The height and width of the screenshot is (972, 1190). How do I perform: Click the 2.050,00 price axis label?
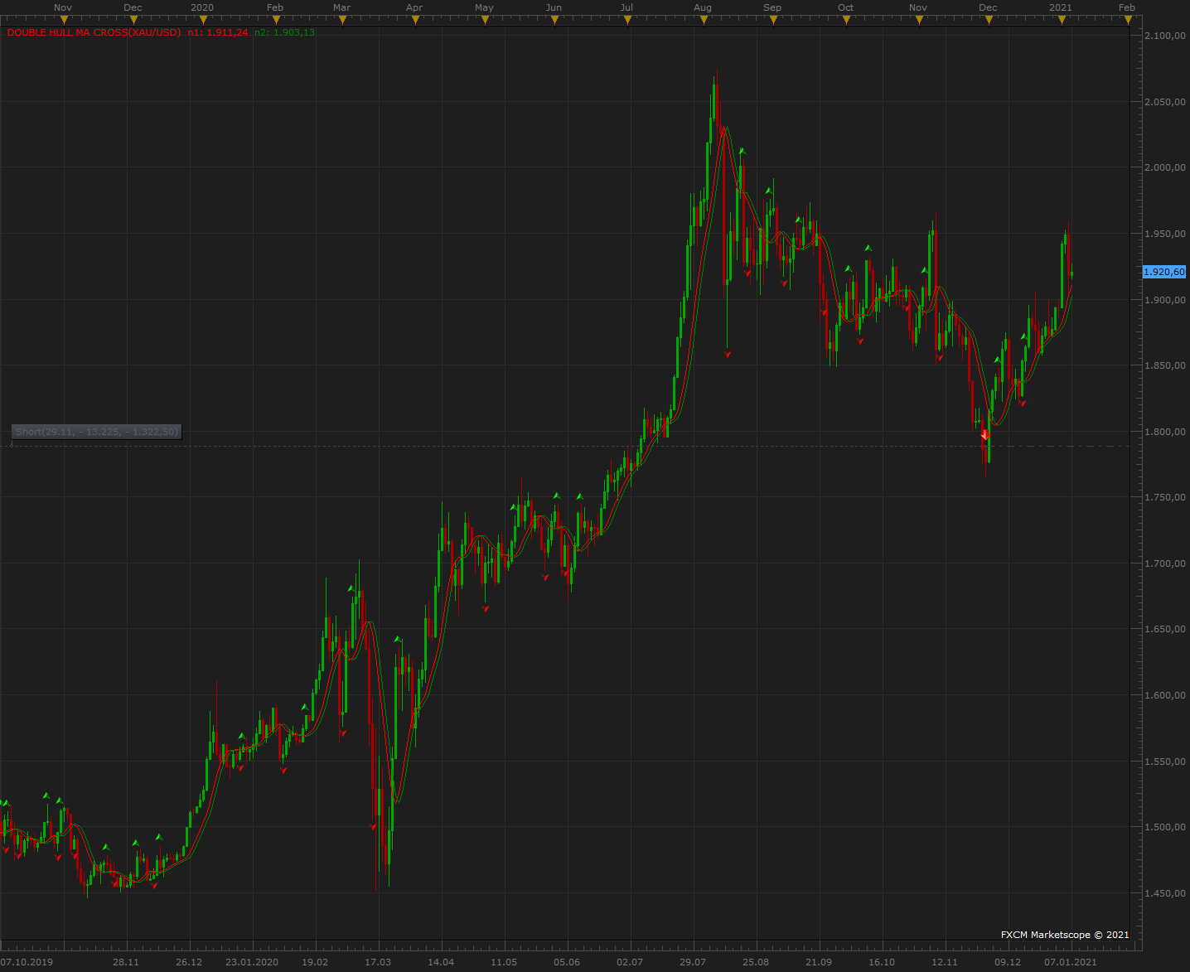[x=1164, y=102]
